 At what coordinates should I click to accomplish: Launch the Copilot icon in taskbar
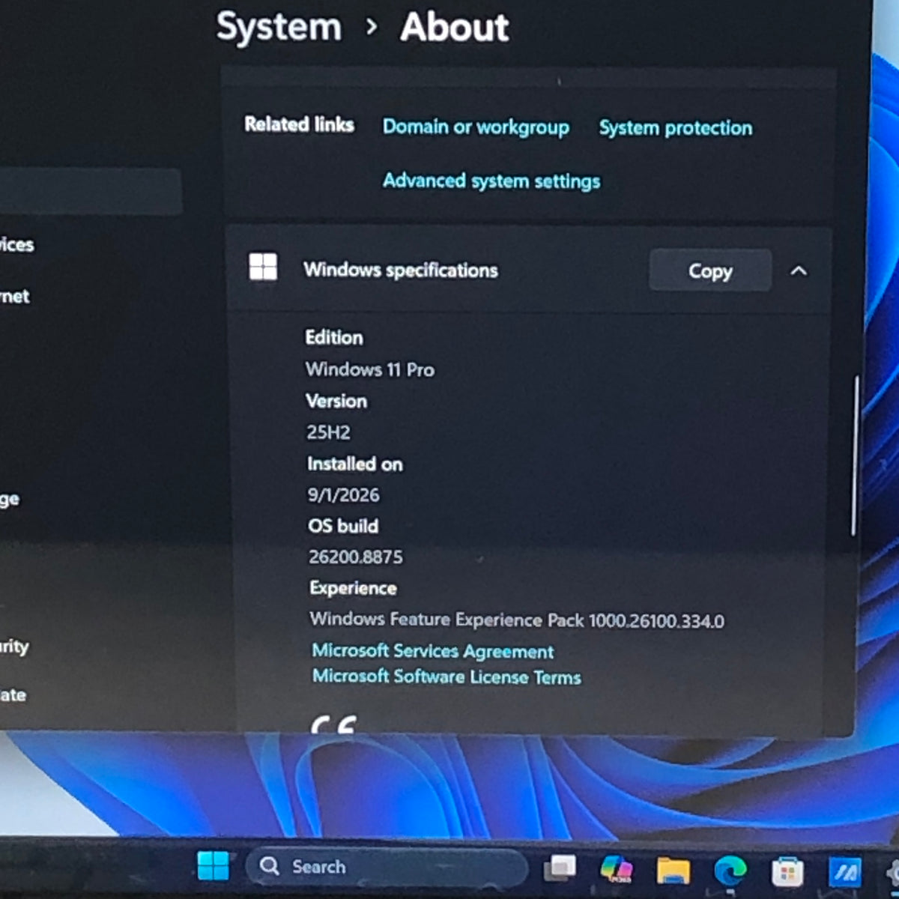[x=617, y=870]
